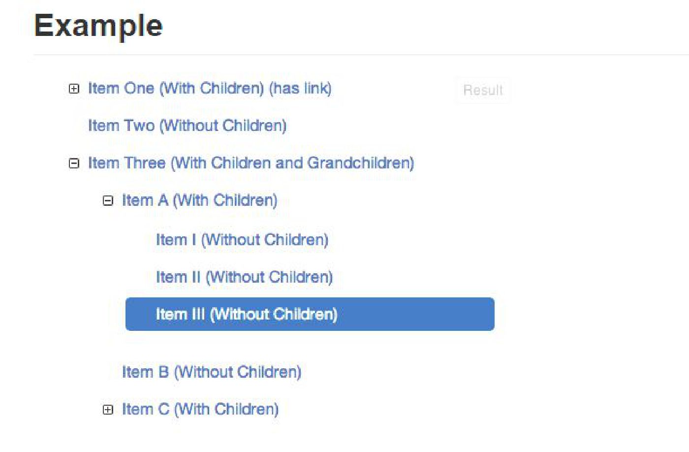
Task: Click the '(has link)' text on Item One
Action: pyautogui.click(x=300, y=89)
